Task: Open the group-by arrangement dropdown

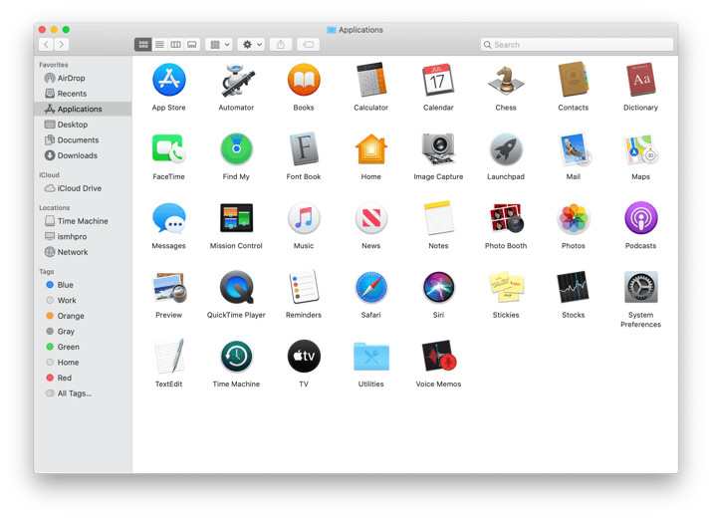Action: [220, 45]
